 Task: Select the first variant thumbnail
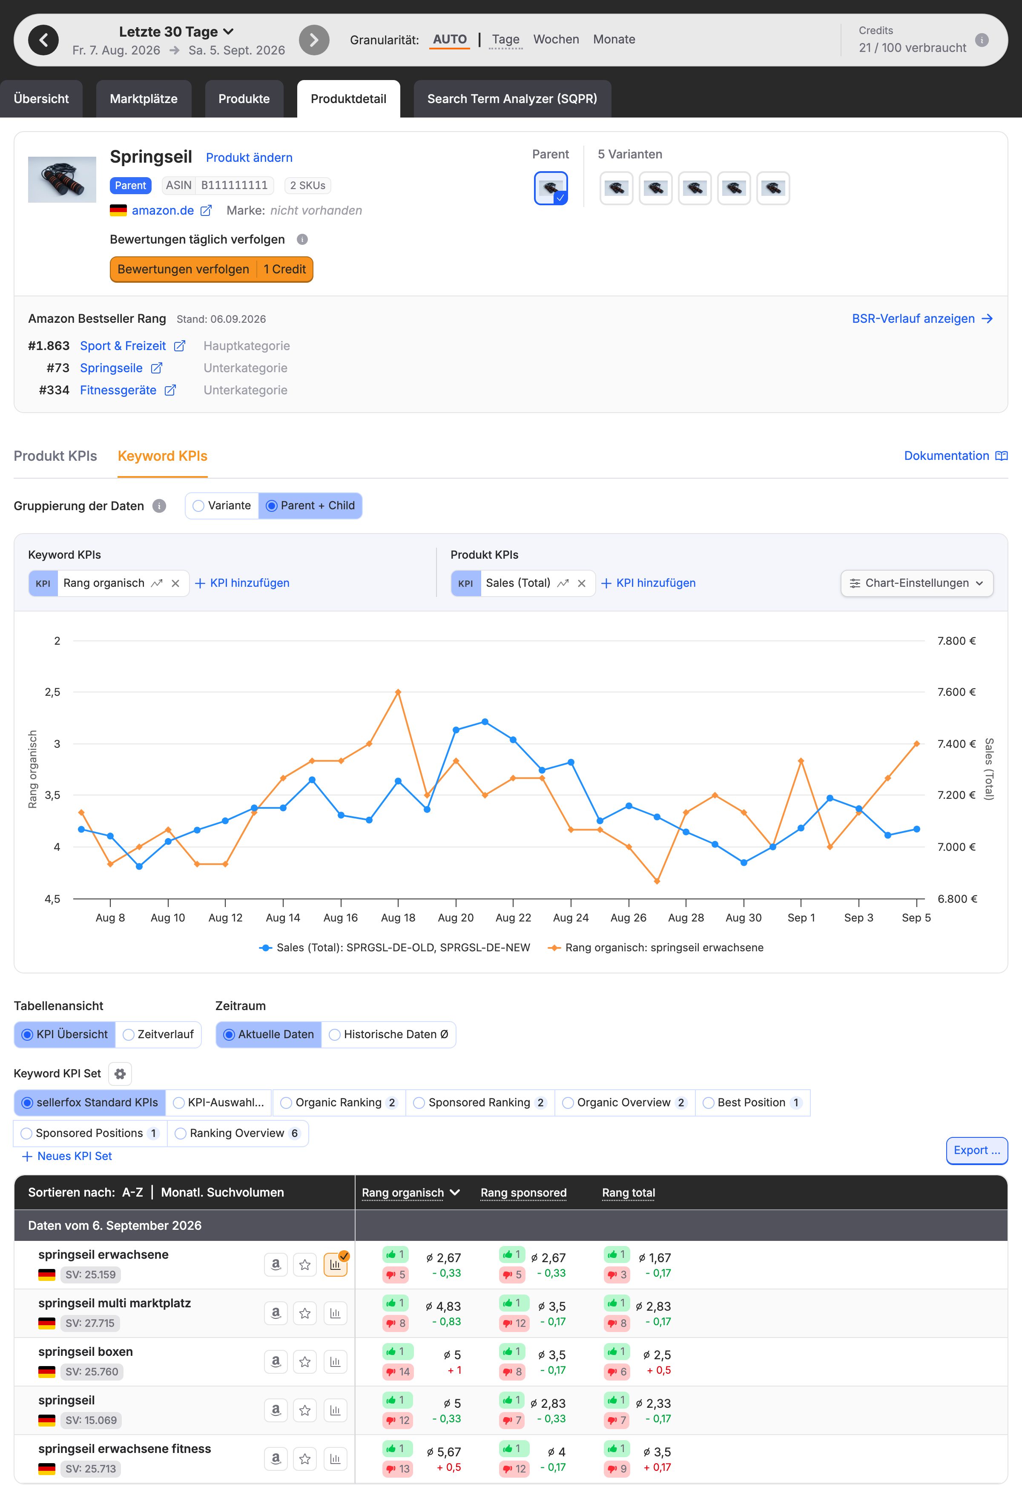pos(617,188)
